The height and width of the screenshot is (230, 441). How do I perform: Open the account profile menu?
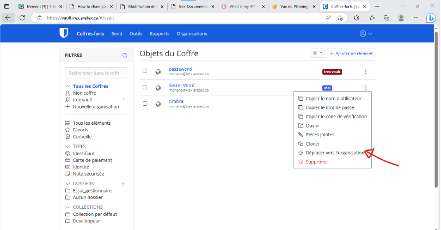click(x=366, y=33)
